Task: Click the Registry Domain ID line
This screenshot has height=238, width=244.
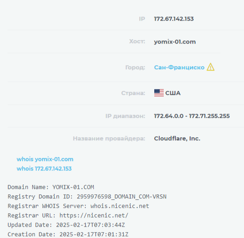Action: [x=87, y=197]
